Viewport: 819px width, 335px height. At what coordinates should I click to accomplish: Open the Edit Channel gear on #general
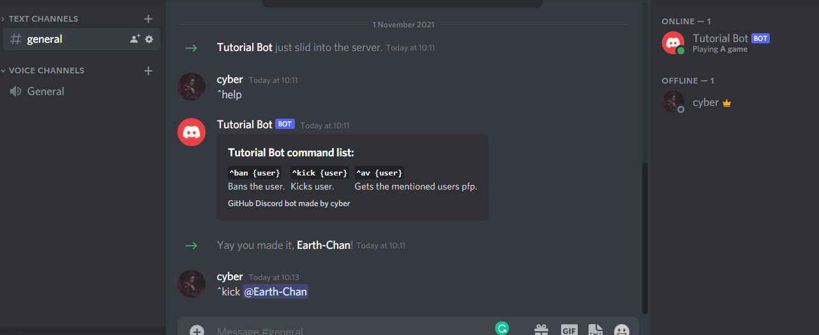[149, 39]
